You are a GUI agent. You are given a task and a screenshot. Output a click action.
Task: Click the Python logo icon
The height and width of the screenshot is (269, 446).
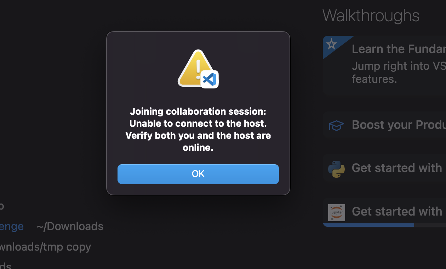(x=336, y=169)
